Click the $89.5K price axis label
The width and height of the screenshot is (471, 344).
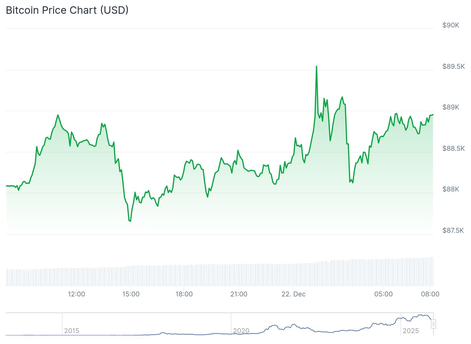[454, 67]
